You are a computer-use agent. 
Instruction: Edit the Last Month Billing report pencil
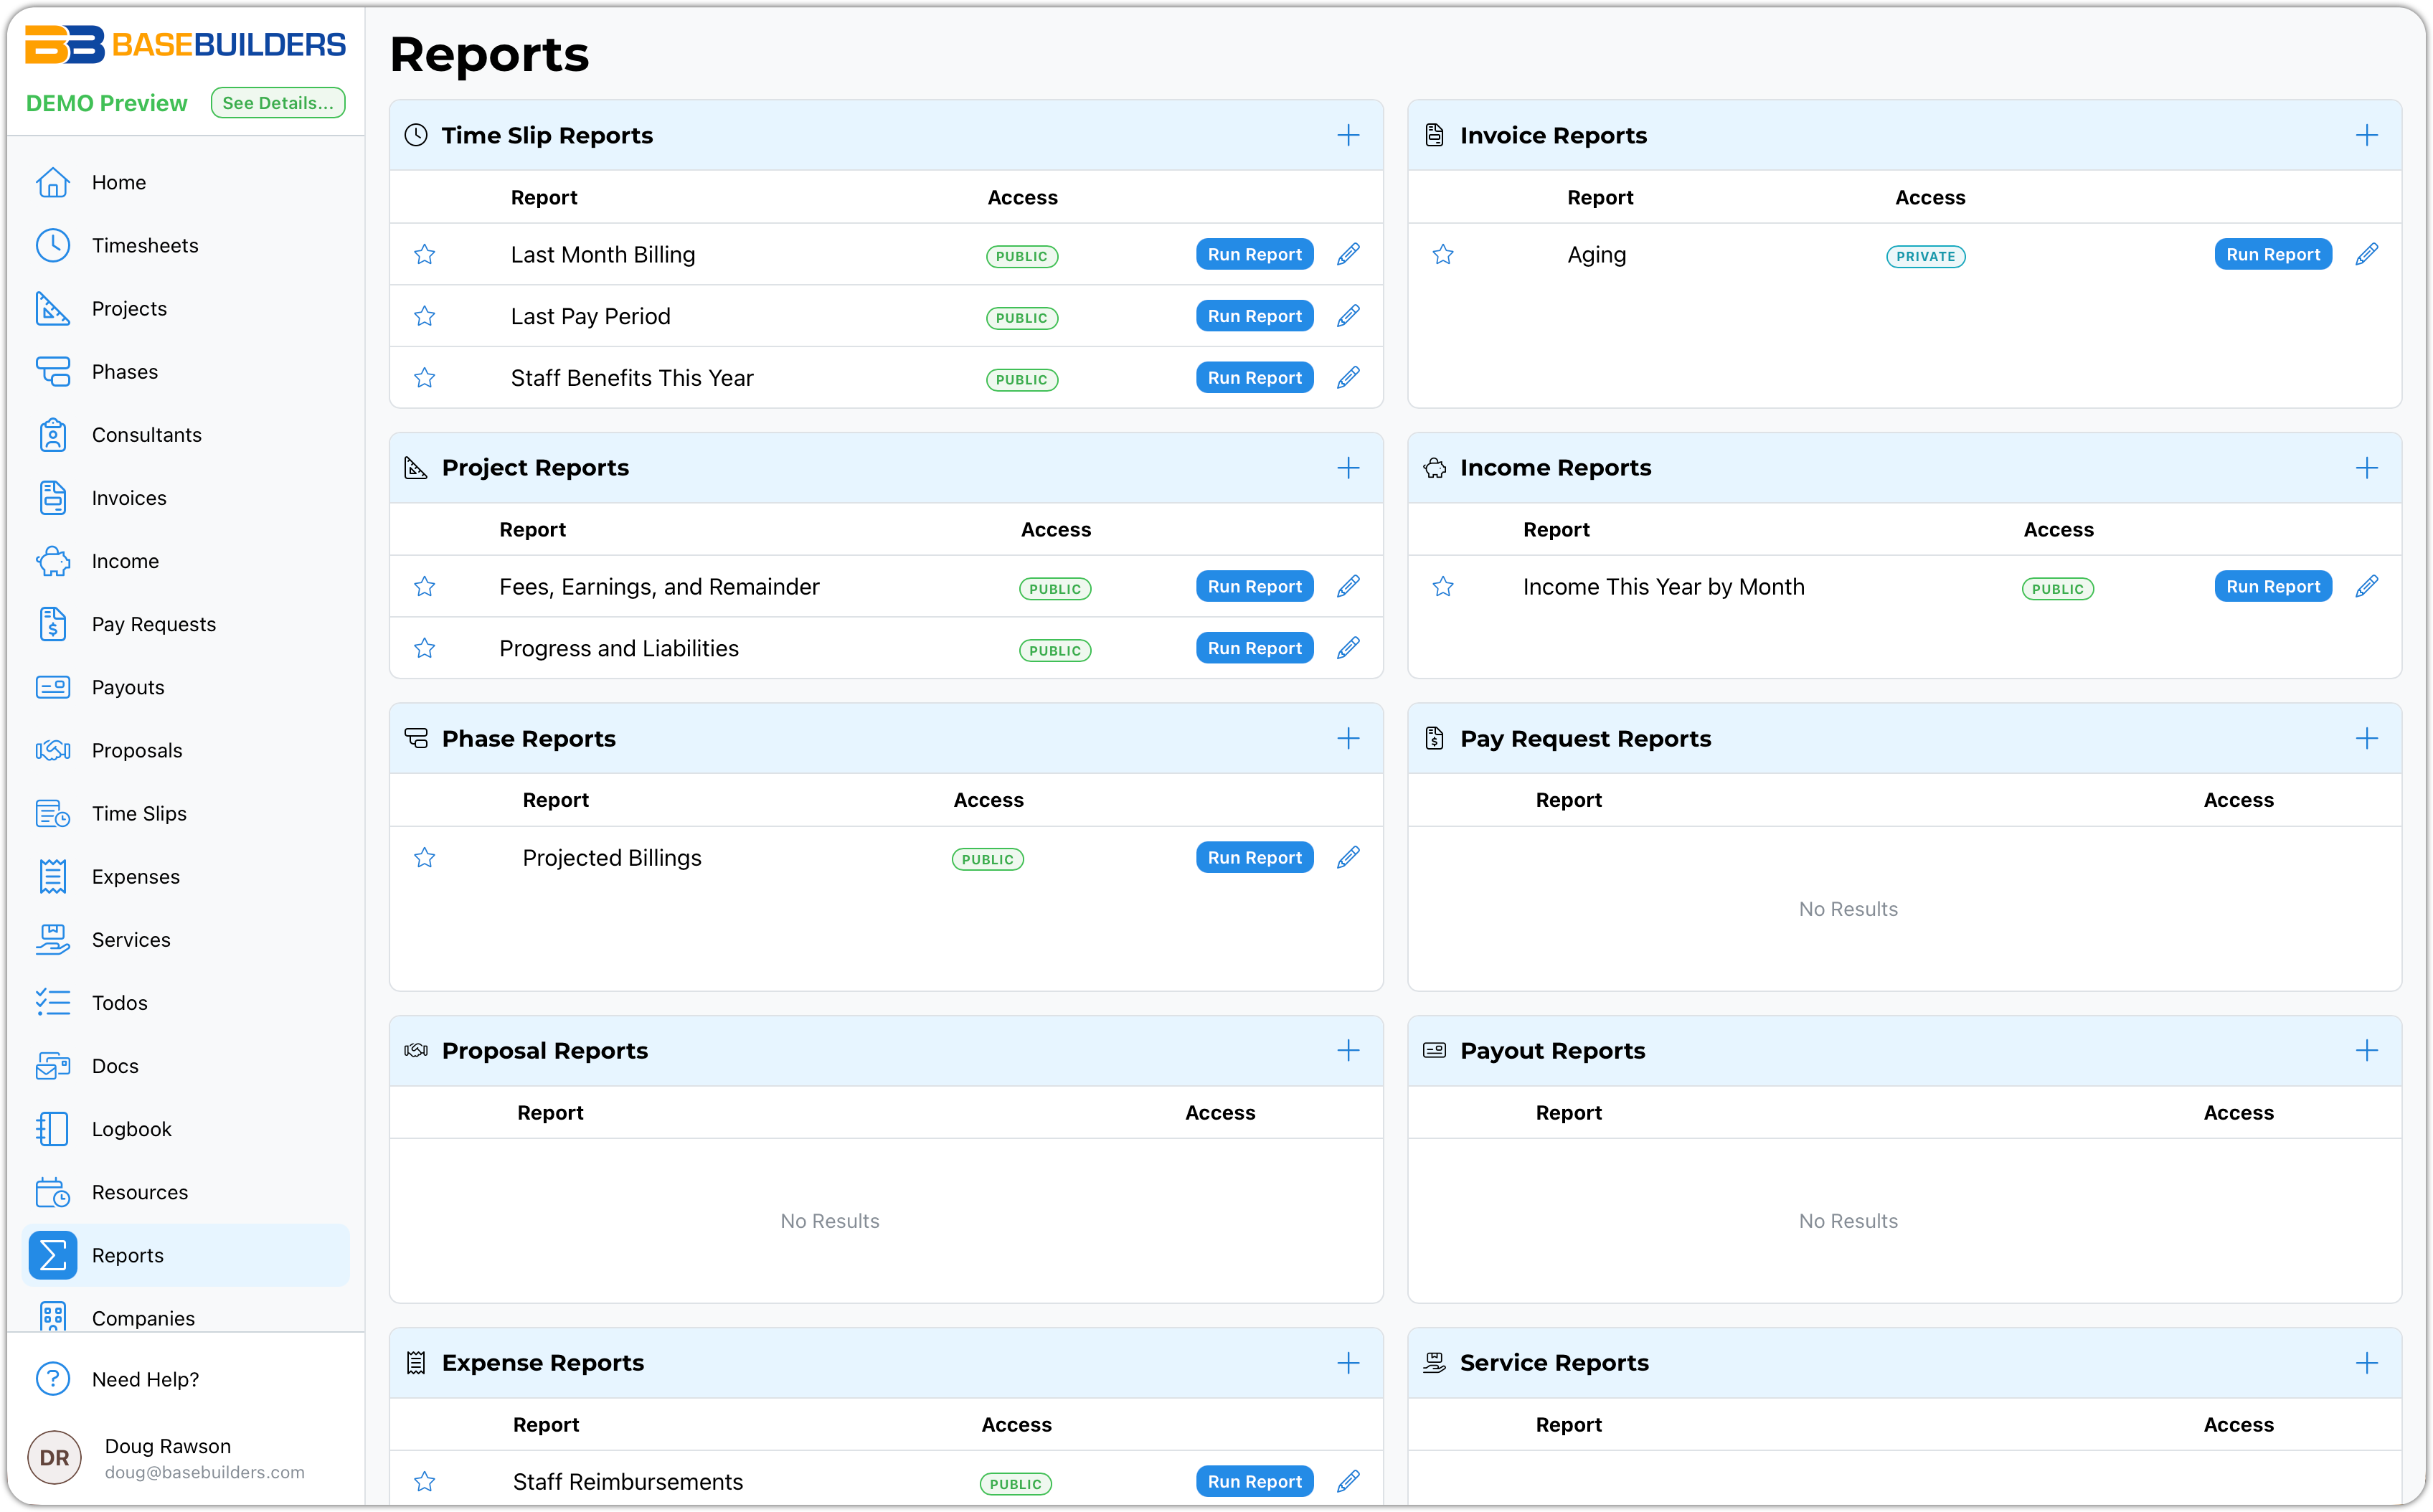click(x=1348, y=254)
